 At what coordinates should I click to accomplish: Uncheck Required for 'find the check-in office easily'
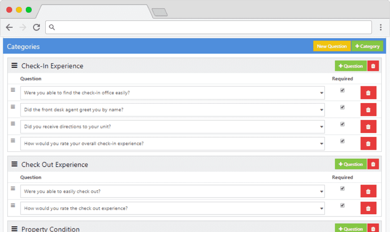point(342,90)
